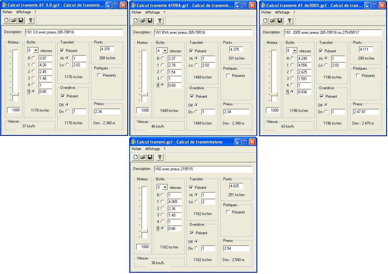Click Ponts field 4.375 in 61BVA window
This screenshot has height=274, width=388.
(x=236, y=50)
